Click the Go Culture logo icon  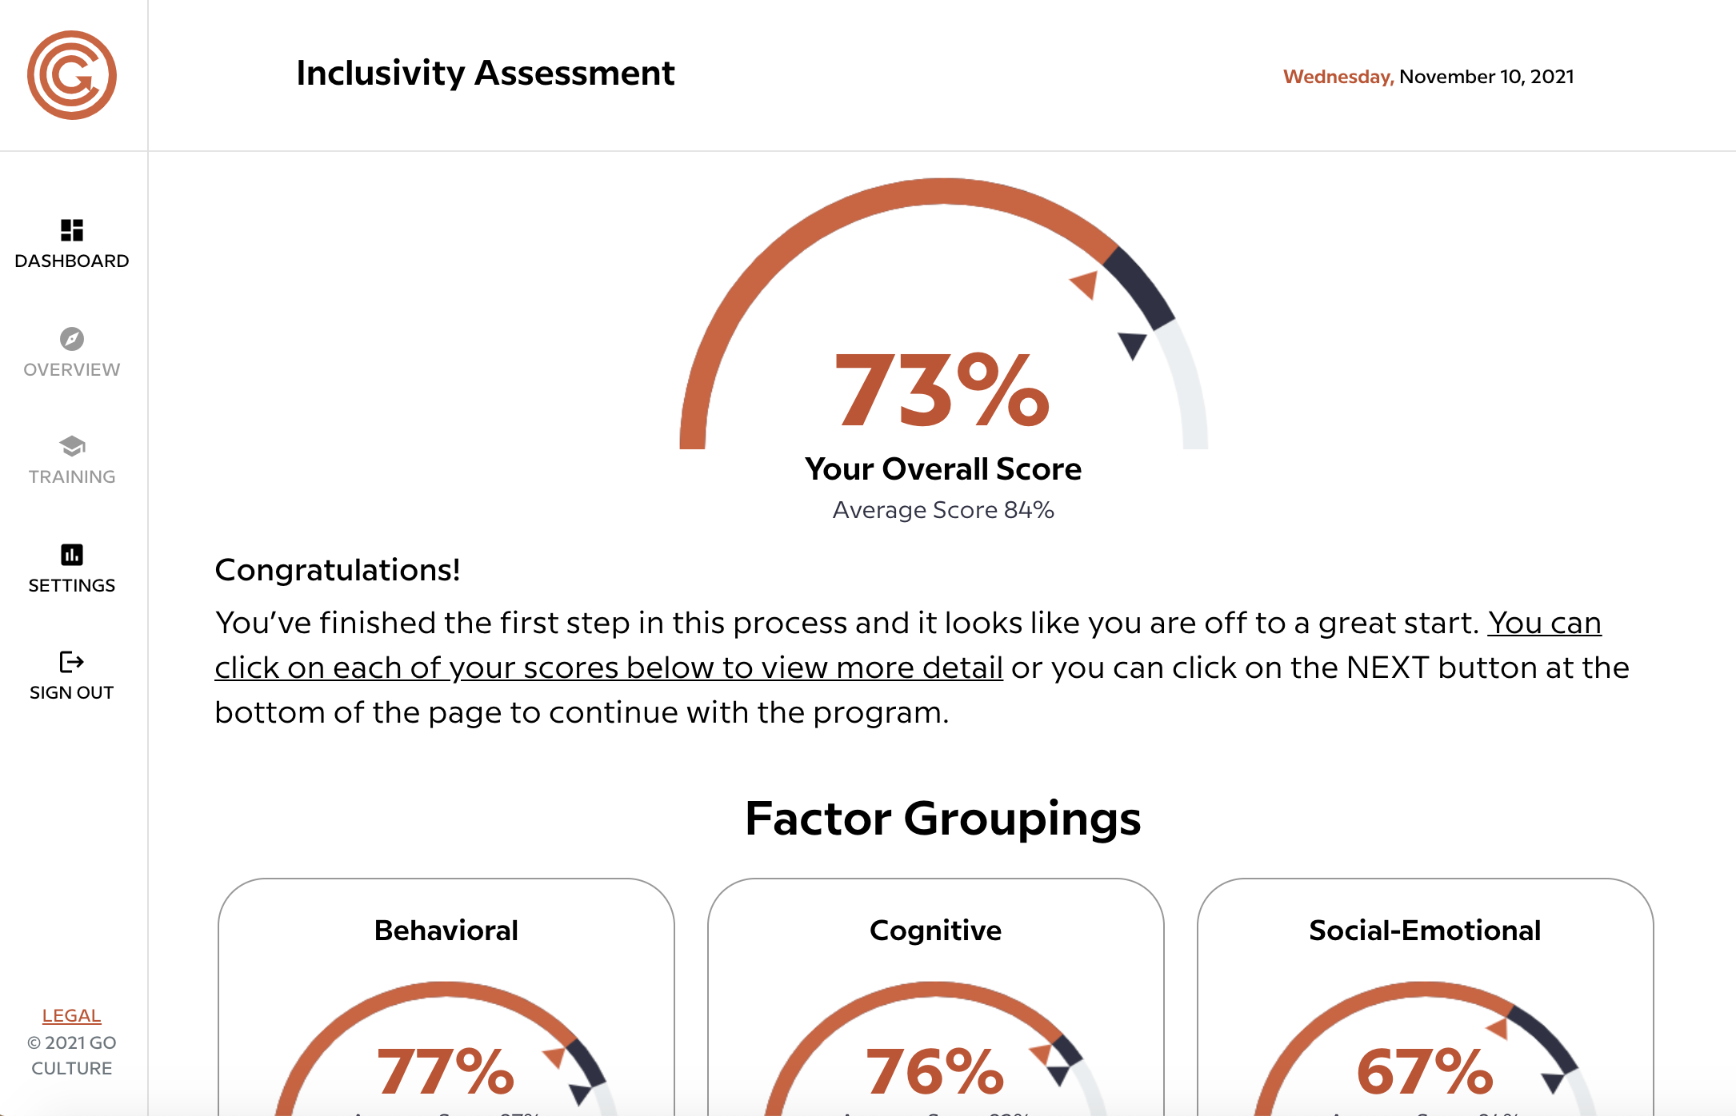click(x=72, y=75)
